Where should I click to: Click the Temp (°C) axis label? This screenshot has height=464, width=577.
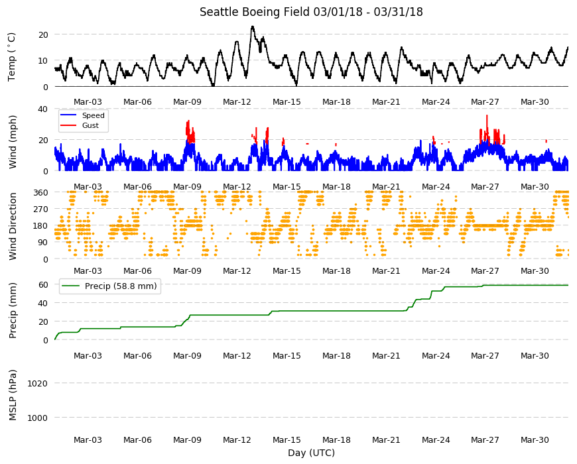click(x=12, y=57)
